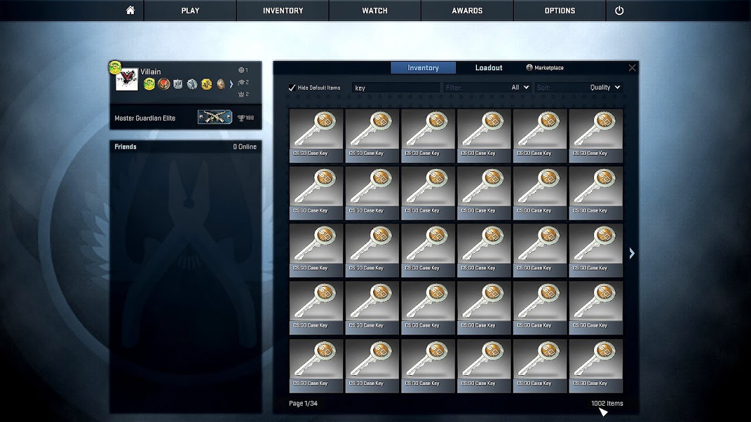Open the AWARDS section
Screen dimensions: 751x422
[x=466, y=10]
